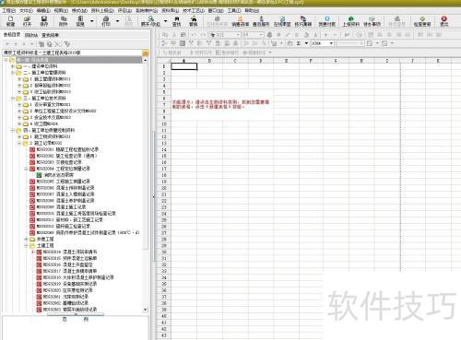Select tree item 施工检查记录（通用）
Viewport: 461px width, 340px height.
coord(66,156)
